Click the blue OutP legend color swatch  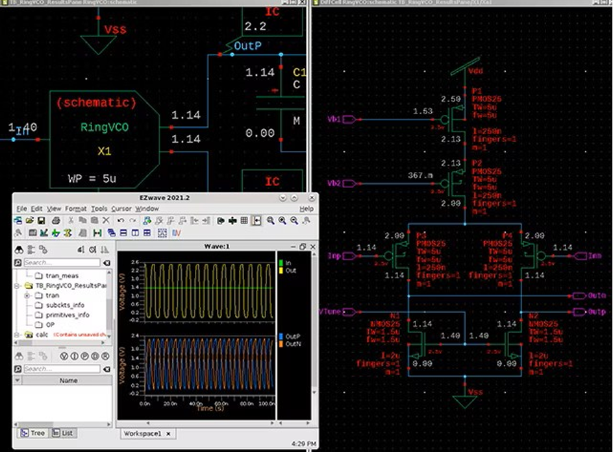(x=280, y=337)
